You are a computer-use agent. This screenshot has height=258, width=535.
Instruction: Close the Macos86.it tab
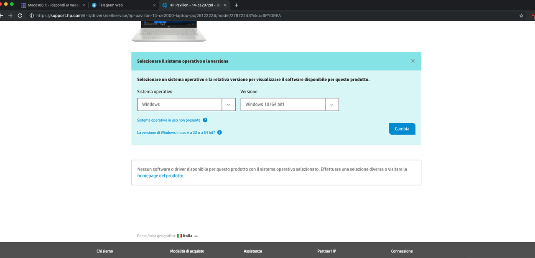[84, 5]
